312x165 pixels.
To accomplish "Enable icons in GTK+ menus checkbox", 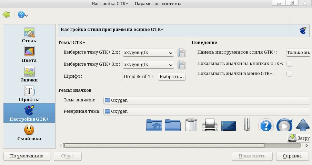I will (x=290, y=73).
